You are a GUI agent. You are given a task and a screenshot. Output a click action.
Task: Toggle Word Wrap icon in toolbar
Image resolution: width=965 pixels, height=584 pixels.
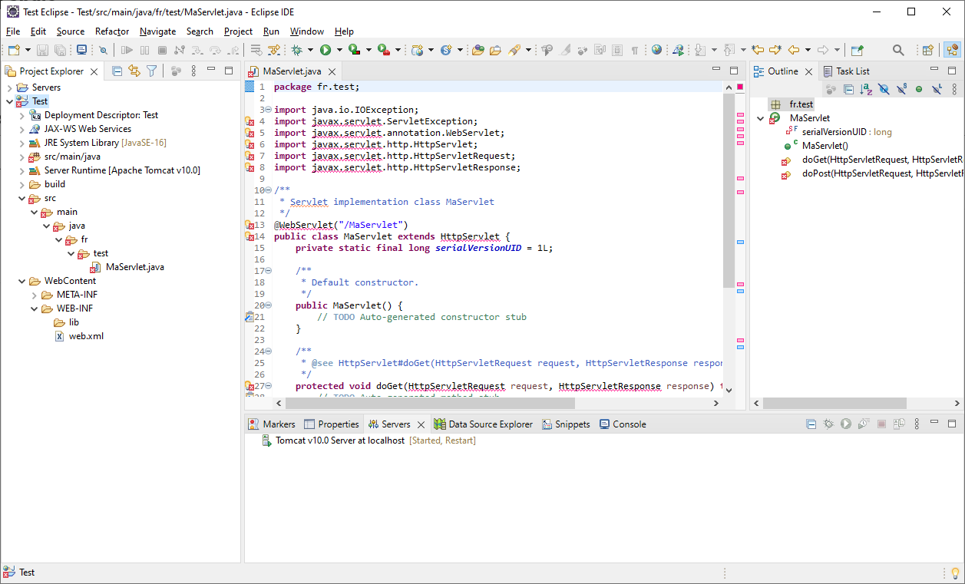point(599,50)
